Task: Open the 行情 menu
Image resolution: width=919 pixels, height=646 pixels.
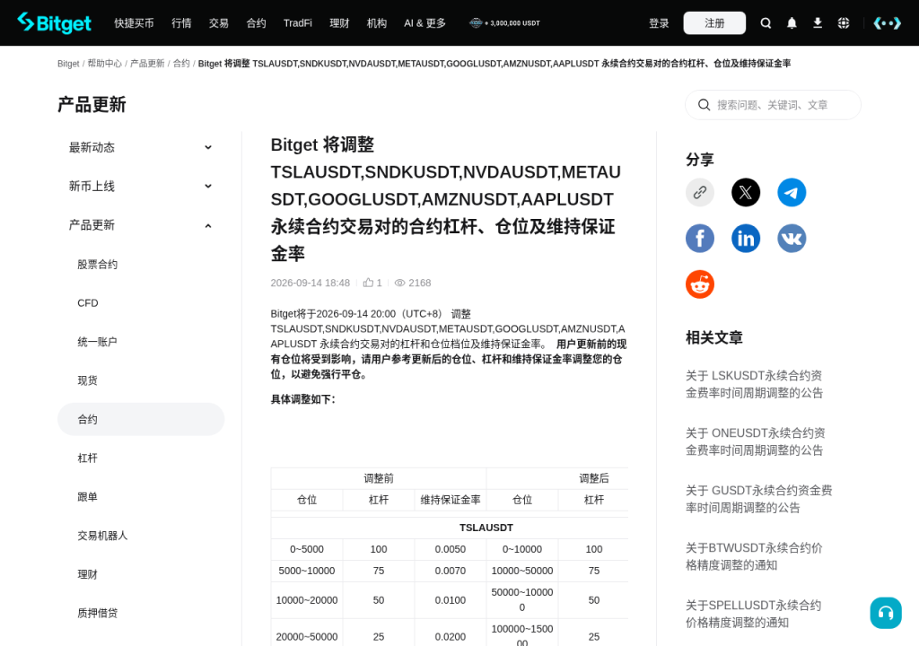Action: (181, 22)
